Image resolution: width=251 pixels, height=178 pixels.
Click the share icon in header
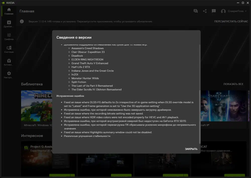click(205, 11)
